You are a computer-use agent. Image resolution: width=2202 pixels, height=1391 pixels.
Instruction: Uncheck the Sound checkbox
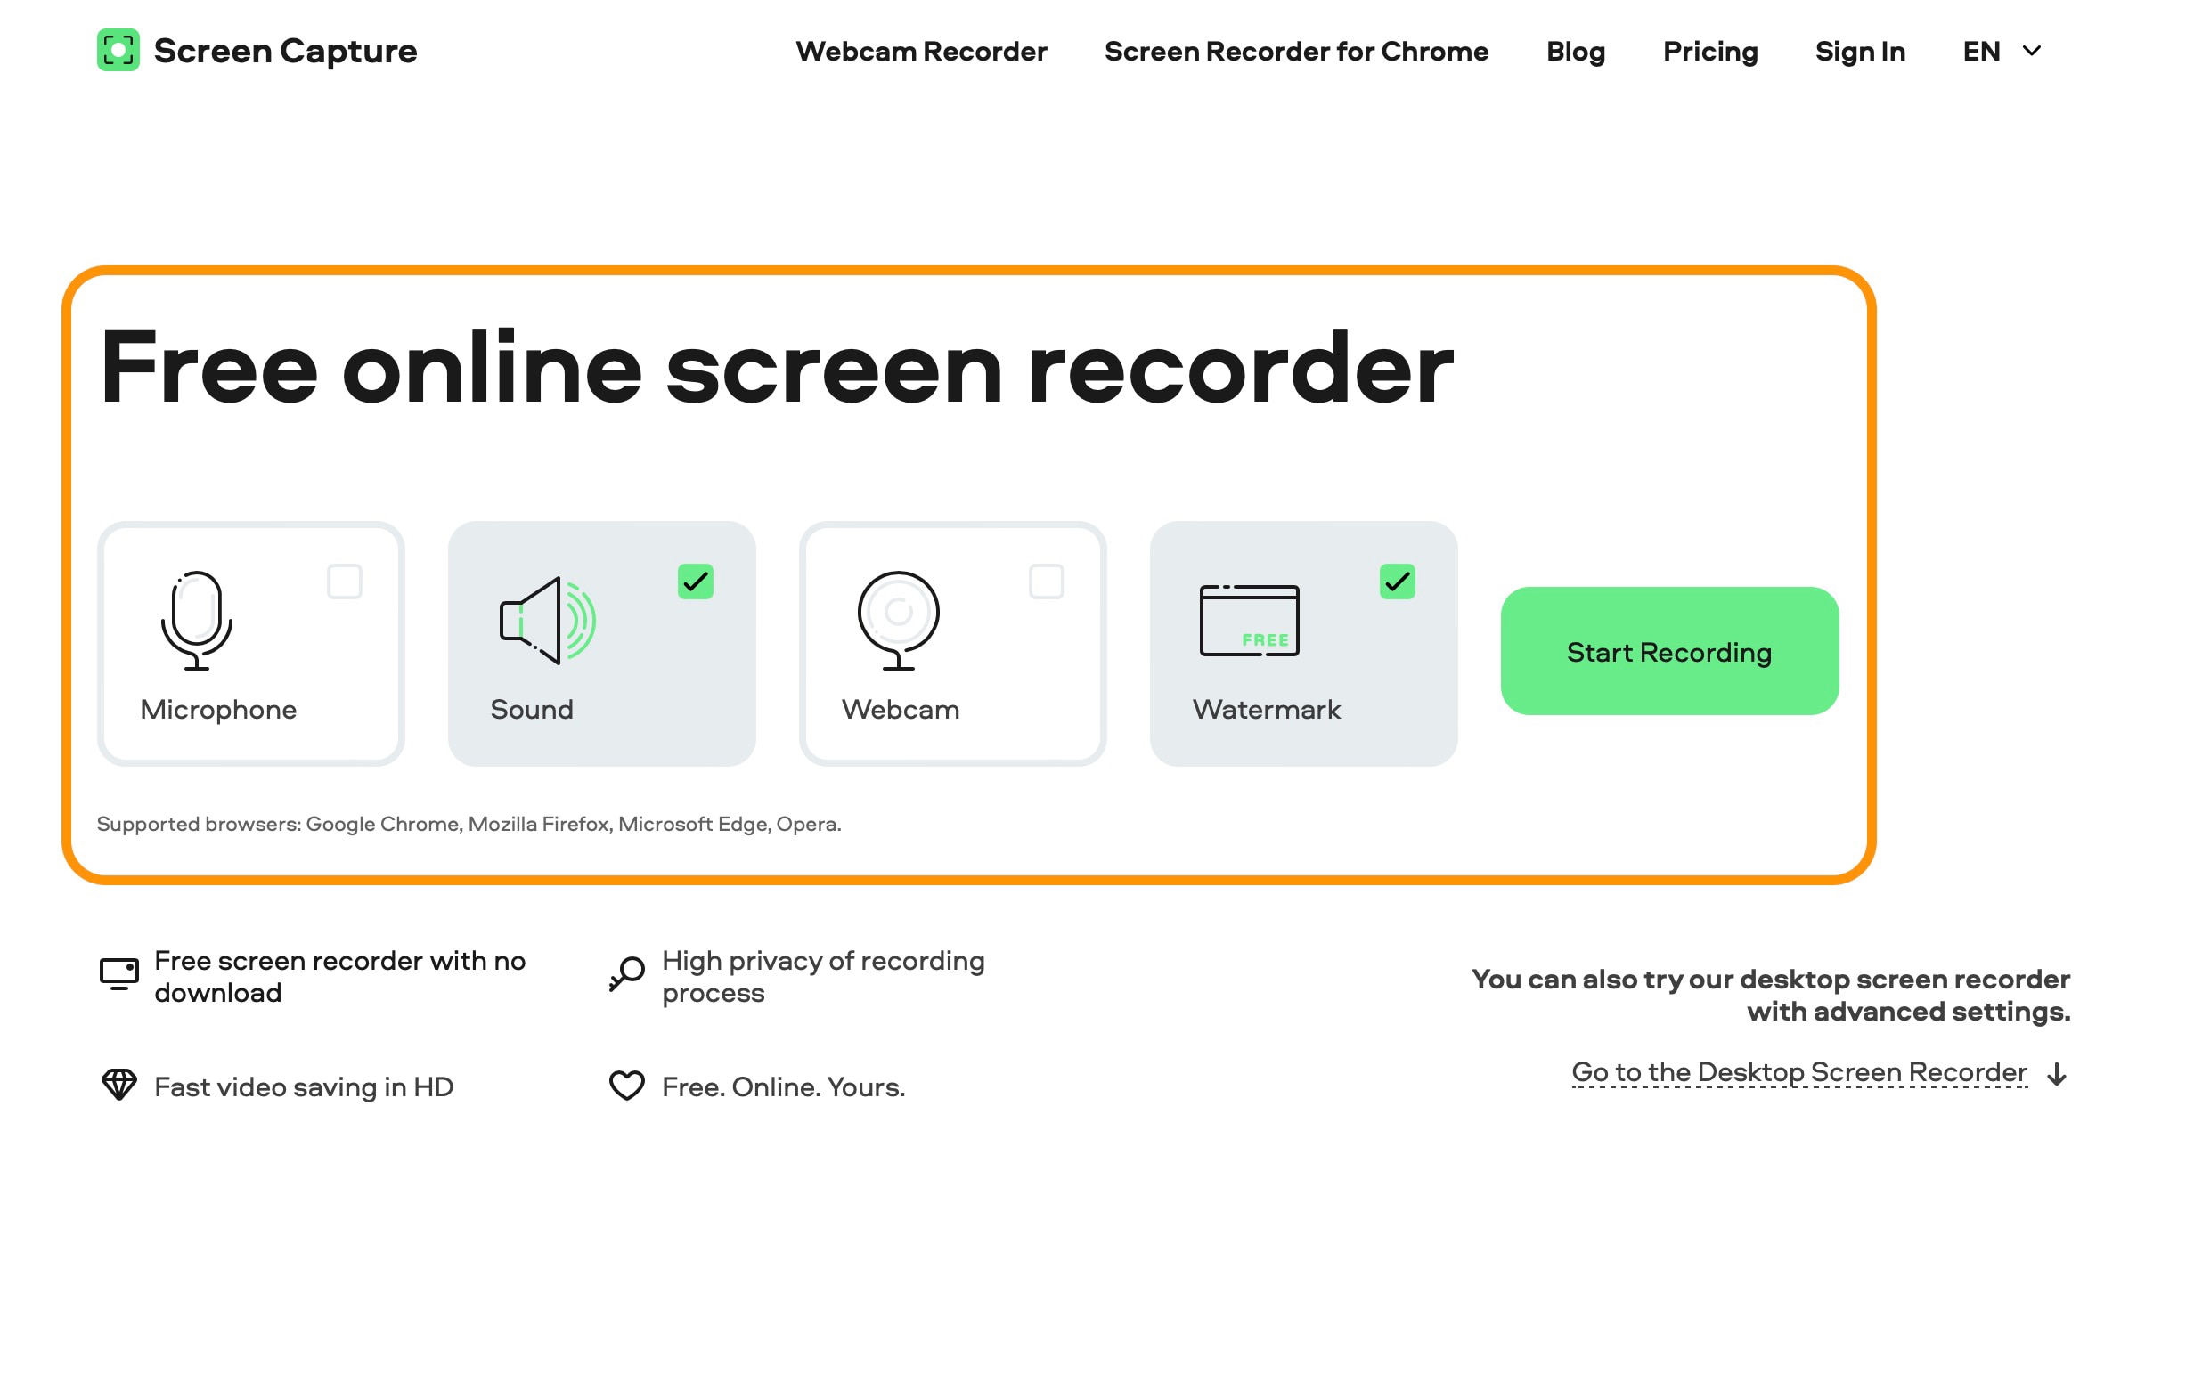click(x=695, y=582)
